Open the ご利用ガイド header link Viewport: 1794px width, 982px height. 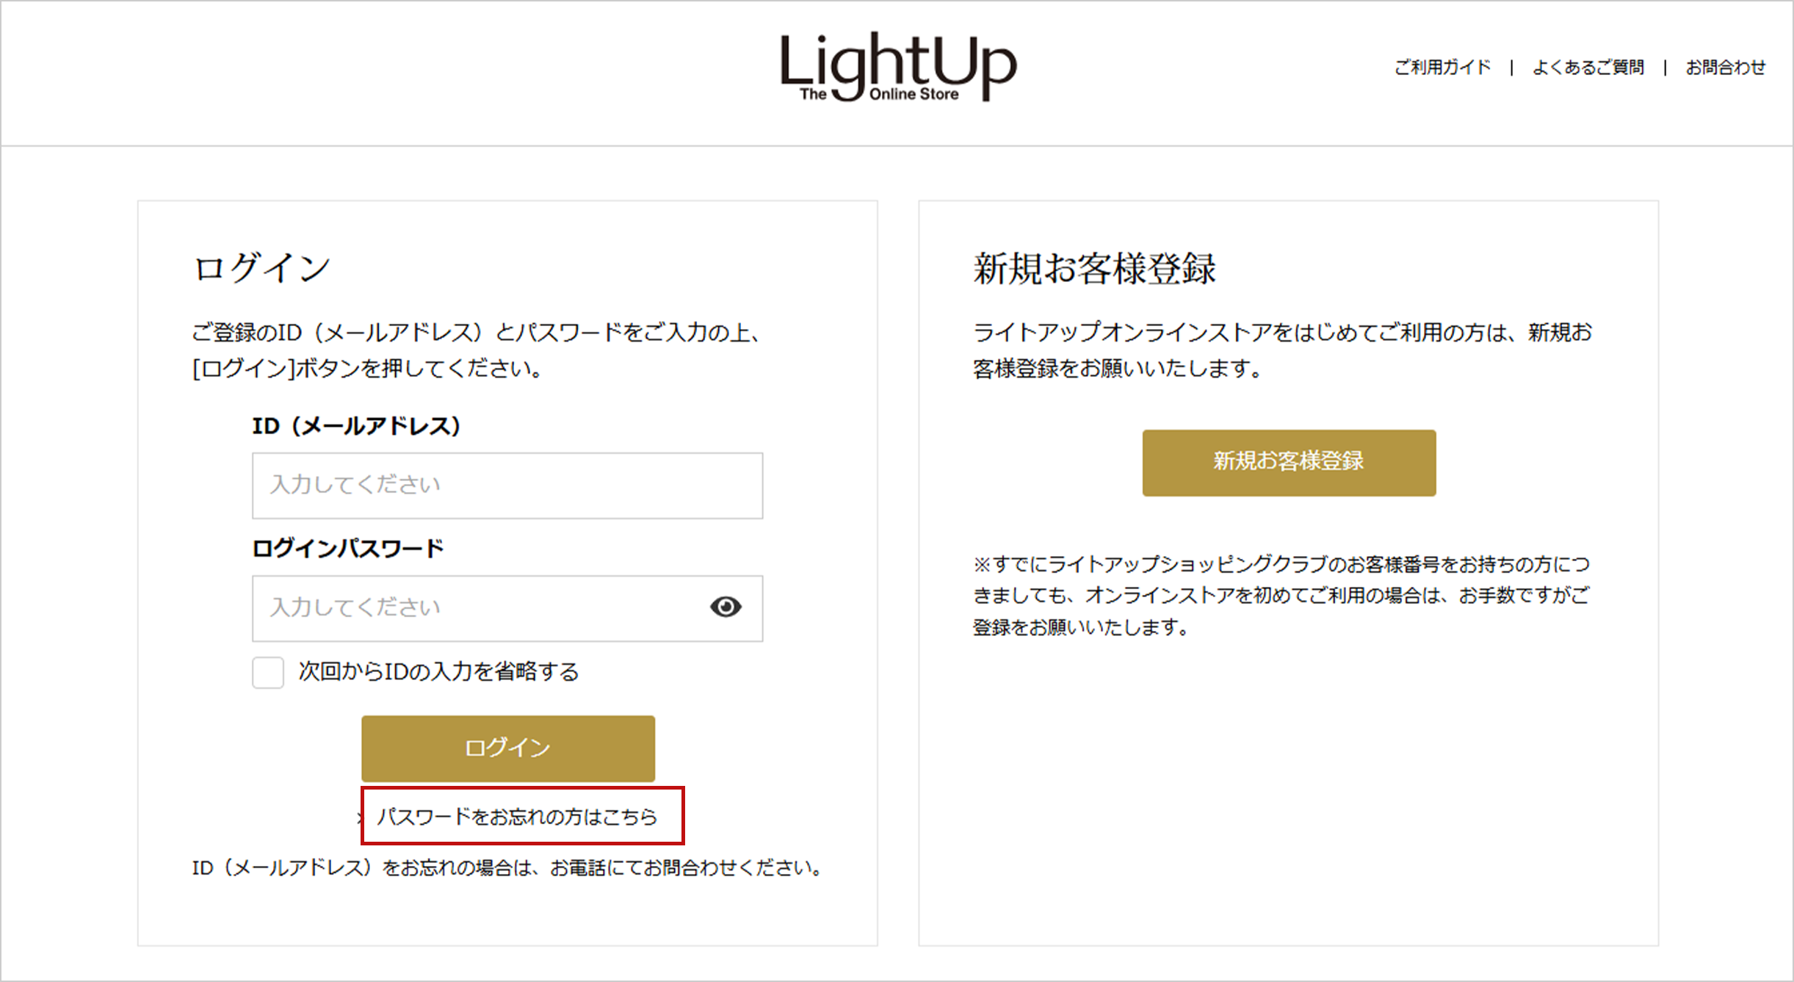tap(1442, 68)
